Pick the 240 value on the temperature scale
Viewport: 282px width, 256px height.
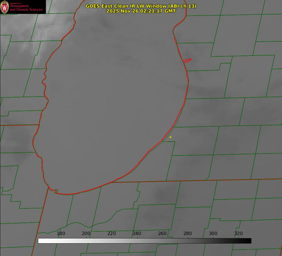[137, 233]
